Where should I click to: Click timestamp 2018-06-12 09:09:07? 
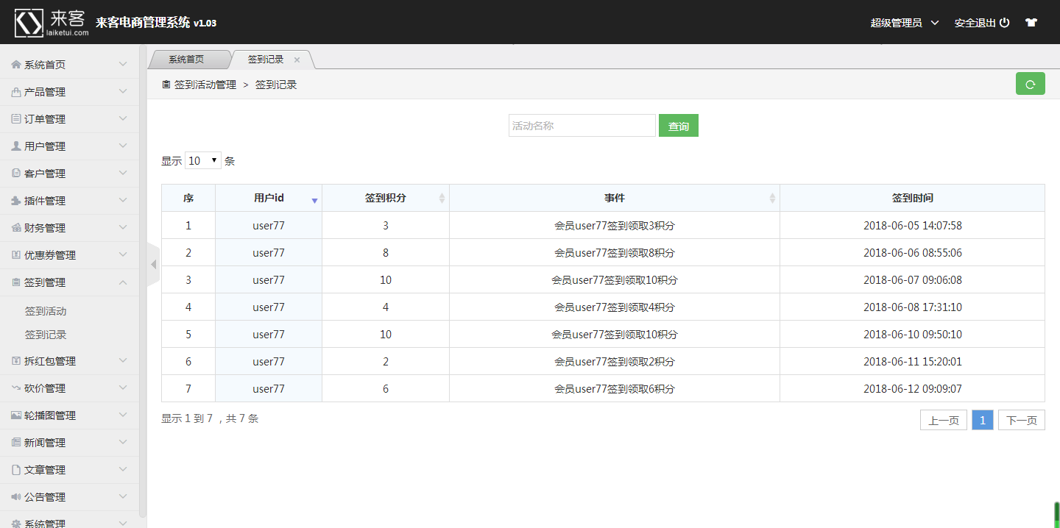[913, 389]
